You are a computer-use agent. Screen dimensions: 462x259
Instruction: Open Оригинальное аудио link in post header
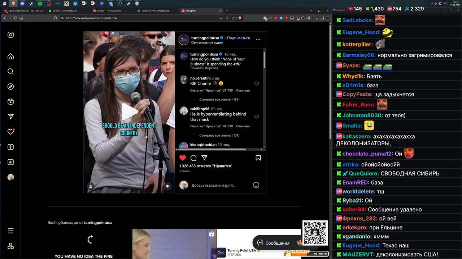(x=207, y=42)
